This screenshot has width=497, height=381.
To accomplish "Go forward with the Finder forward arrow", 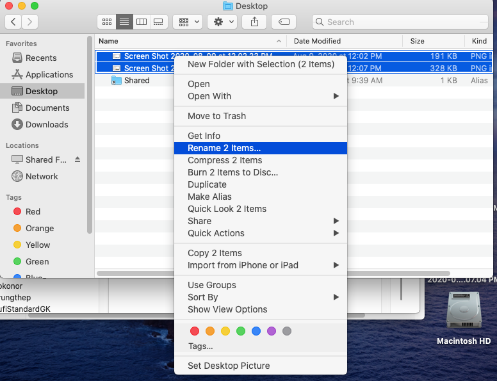I will point(30,22).
